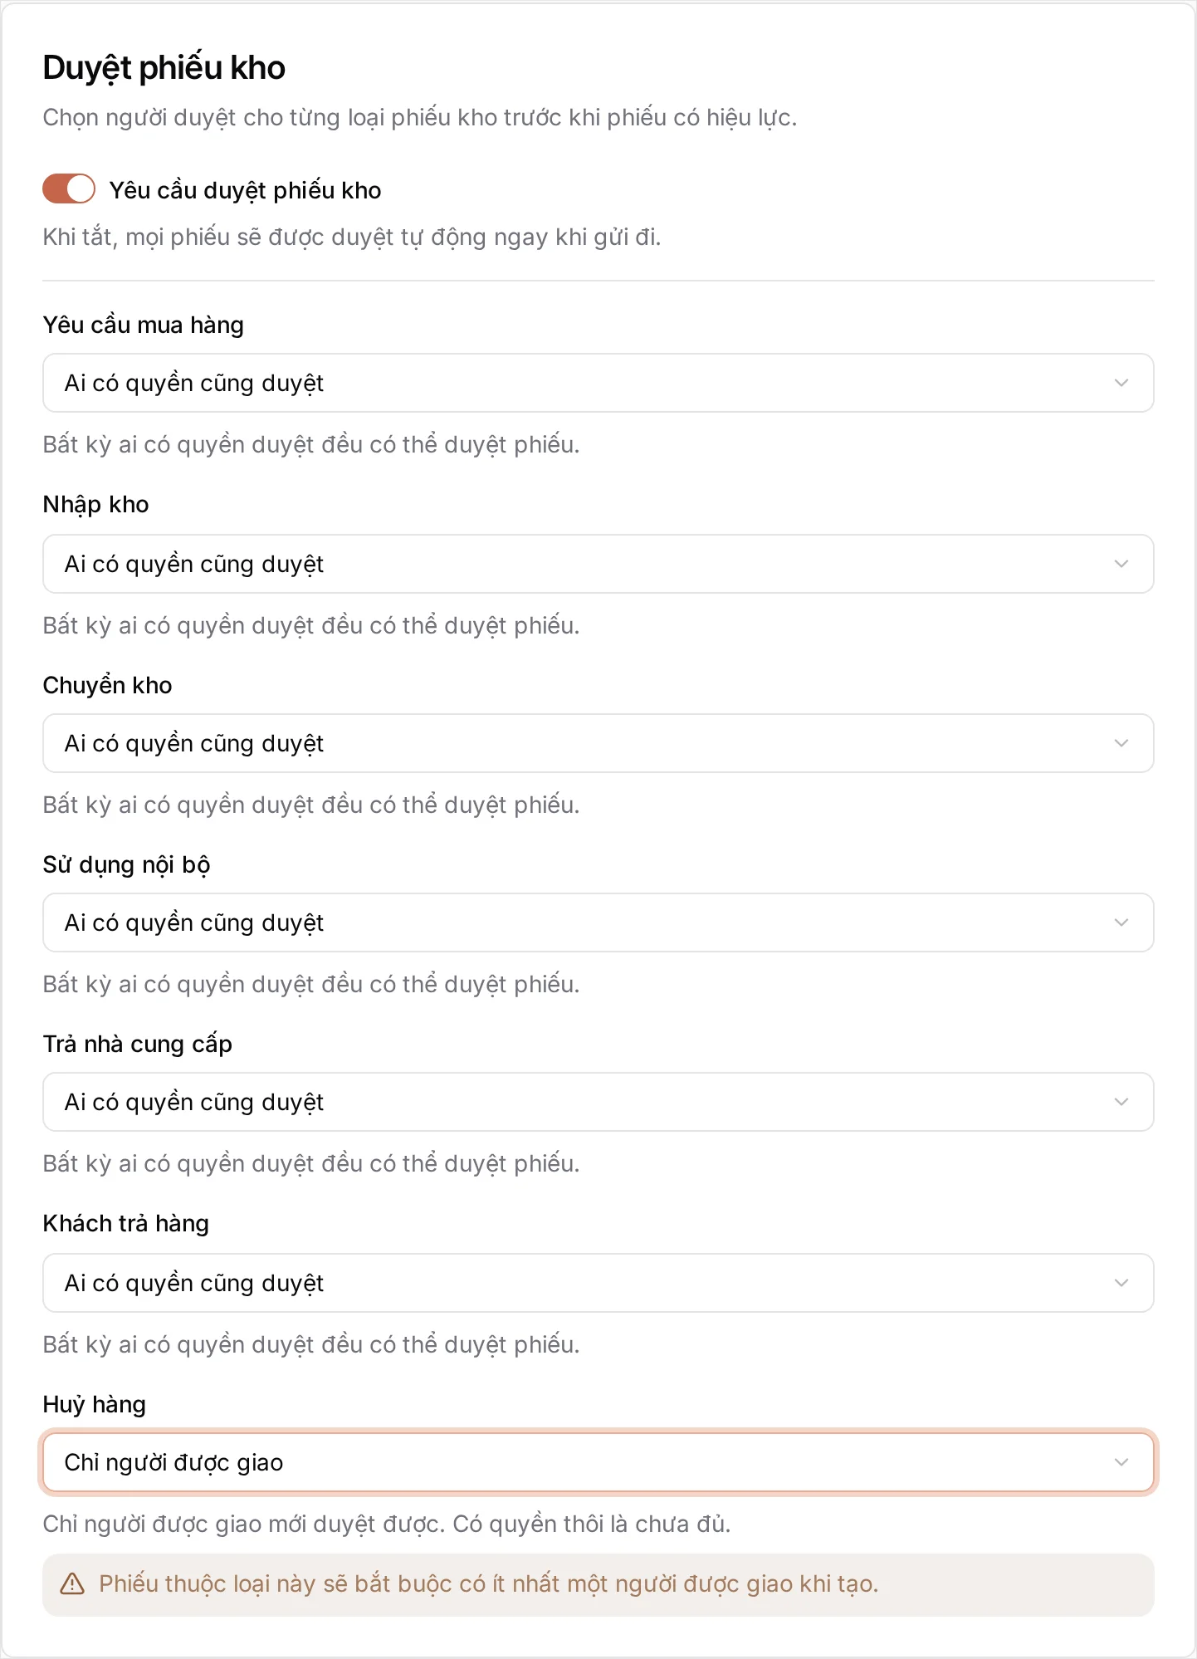Viewport: 1197px width, 1659px height.
Task: Open the Chuyển kho approver dropdown
Action: [598, 743]
